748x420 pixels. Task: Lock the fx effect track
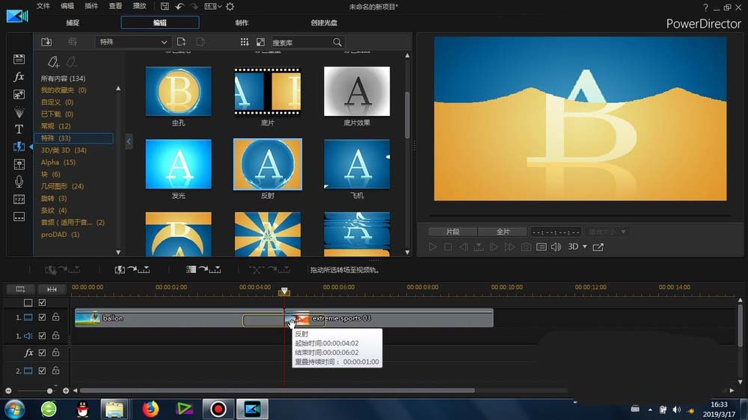(55, 353)
